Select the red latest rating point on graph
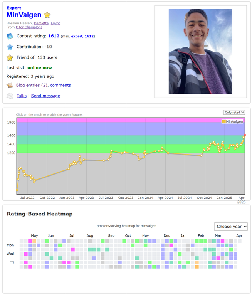The image size is (252, 296). coord(245,135)
